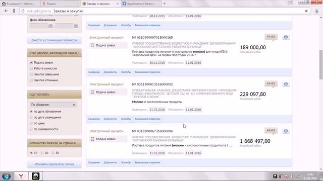Open screen recorder app in taskbar
This screenshot has width=323, height=181.
pos(36,176)
